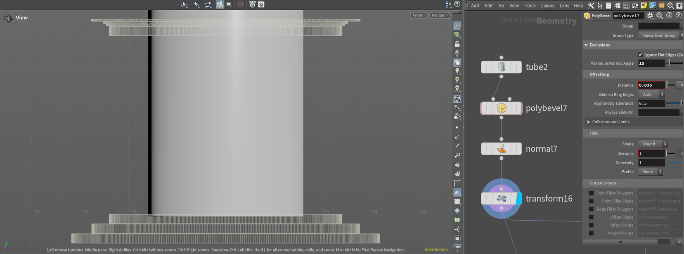684x254 pixels.
Task: Click the grid layout dots icon
Action: (626, 5)
